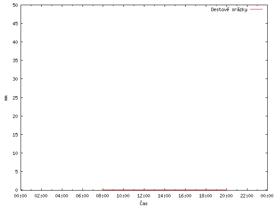This screenshot has width=275, height=206.
Task: Click the 08:00 time label
Action: [103, 196]
